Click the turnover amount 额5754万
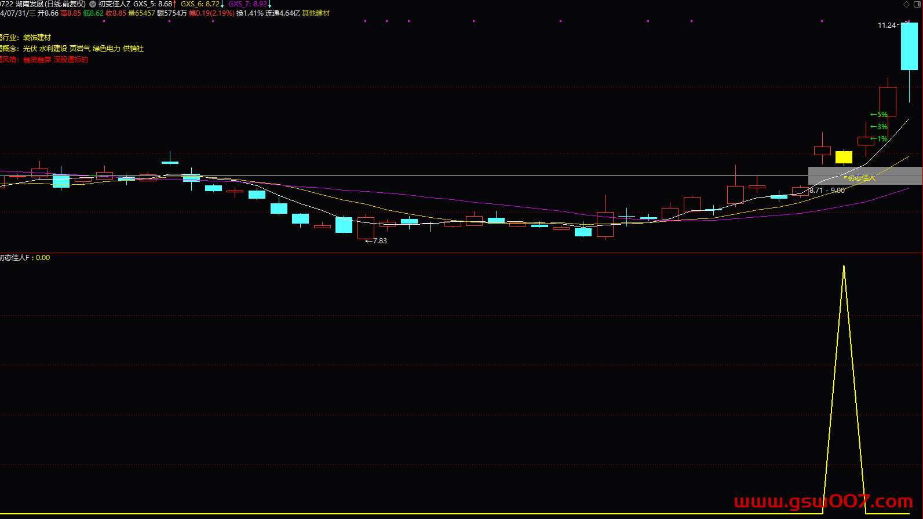 pos(172,13)
